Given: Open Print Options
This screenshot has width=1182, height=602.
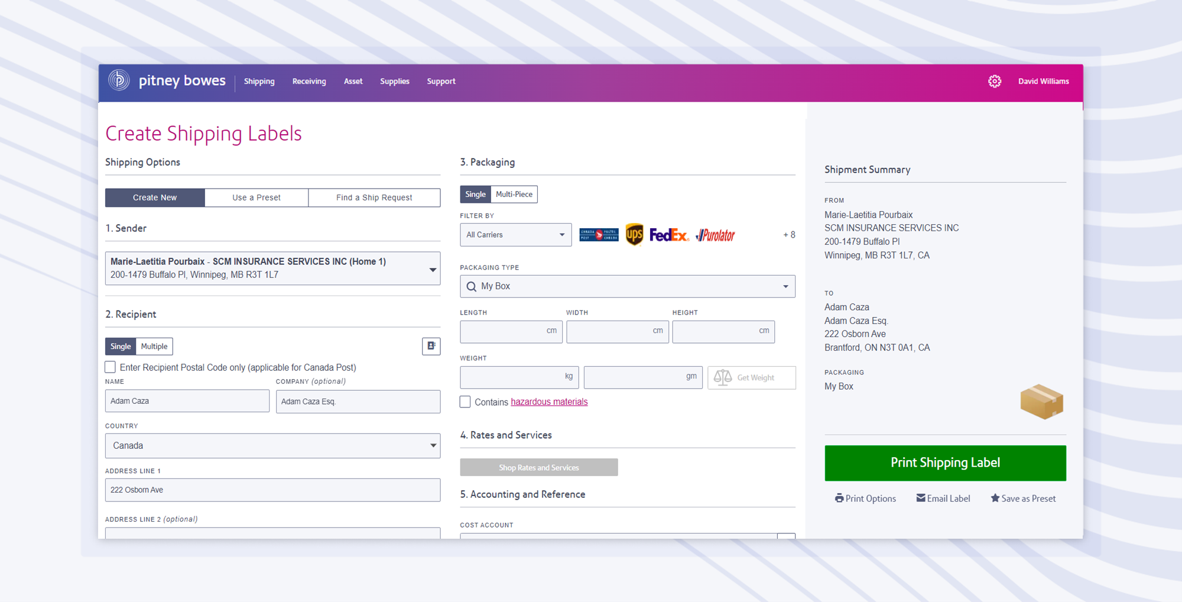Looking at the screenshot, I should coord(865,499).
